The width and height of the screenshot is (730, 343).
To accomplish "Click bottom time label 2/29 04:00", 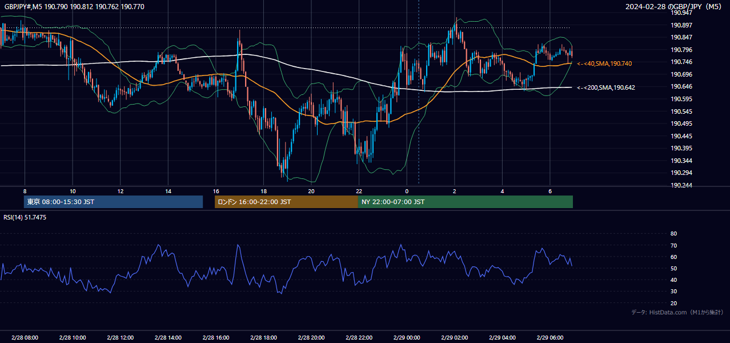I will point(503,338).
